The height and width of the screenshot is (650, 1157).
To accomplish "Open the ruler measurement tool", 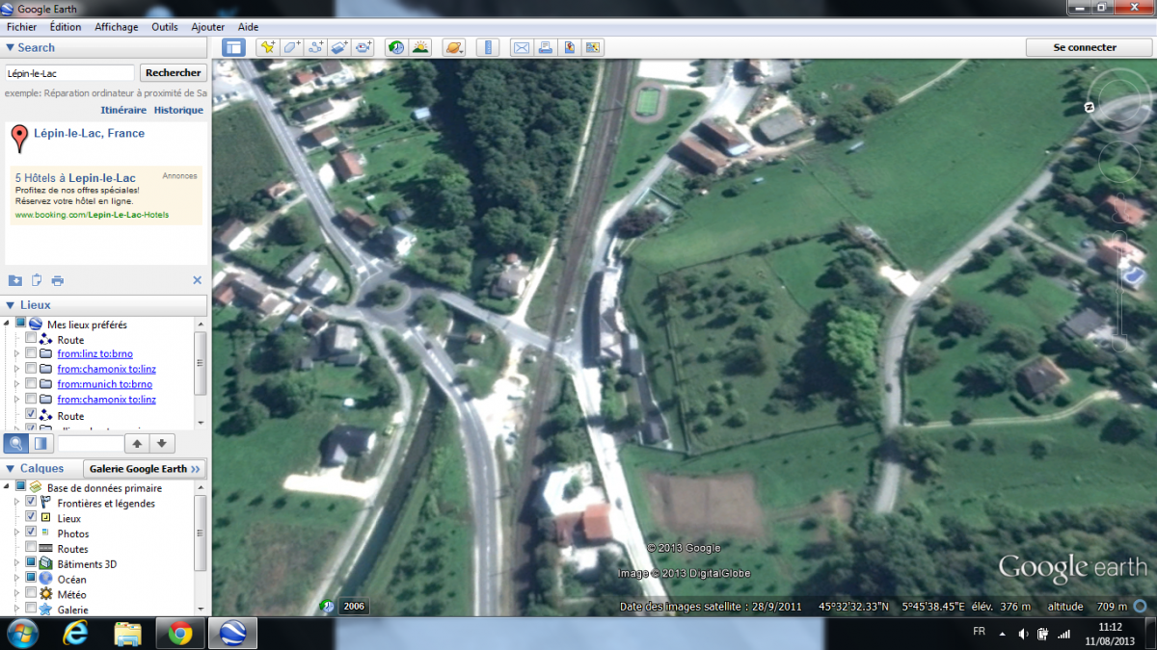I will coord(489,47).
